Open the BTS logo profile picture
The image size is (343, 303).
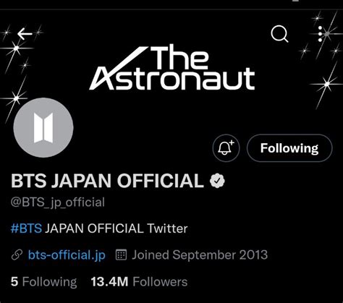coord(43,127)
